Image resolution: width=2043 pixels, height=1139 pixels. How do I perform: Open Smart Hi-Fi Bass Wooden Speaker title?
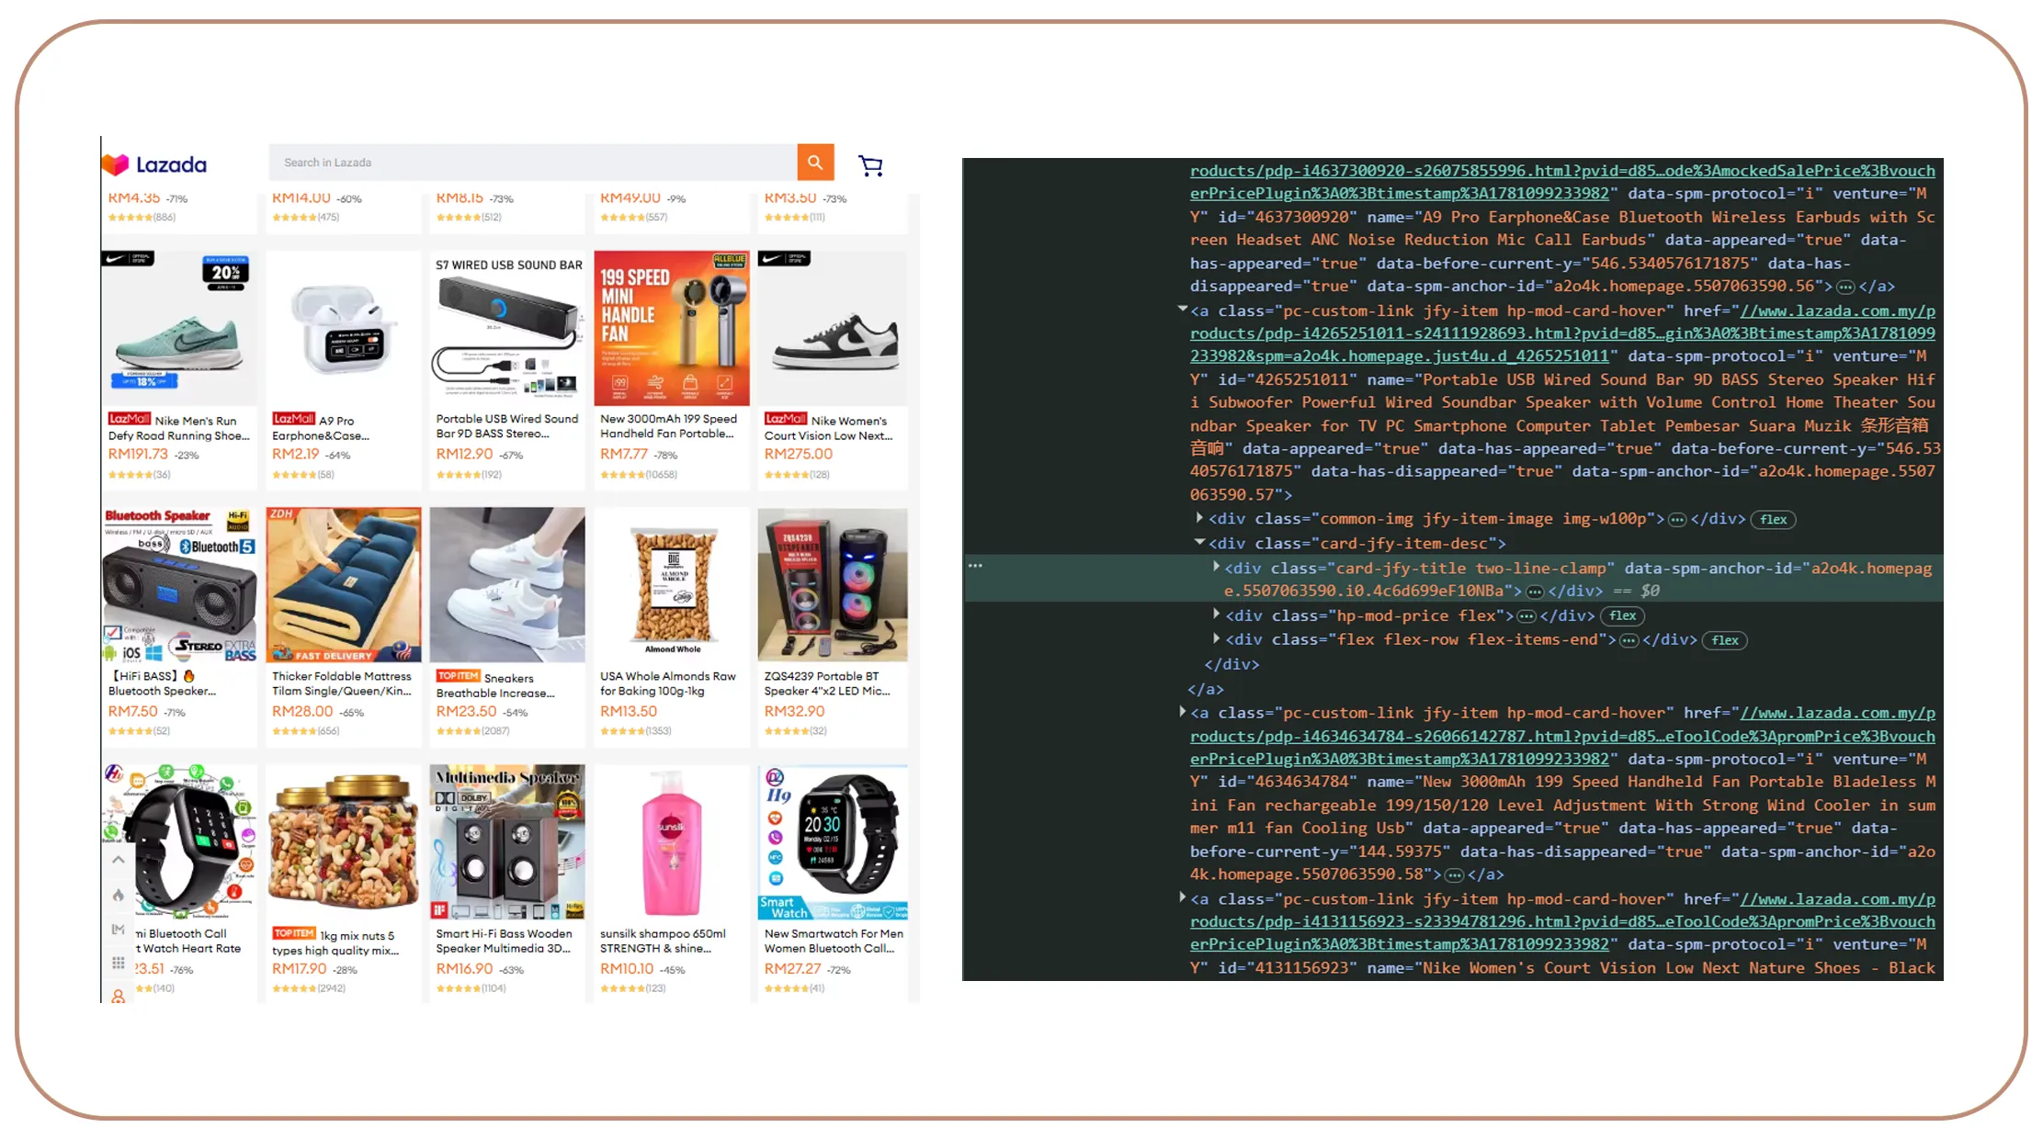pos(505,942)
